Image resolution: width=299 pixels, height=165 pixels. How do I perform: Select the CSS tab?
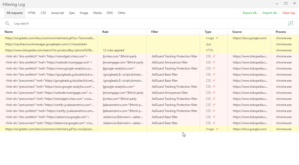(43, 13)
